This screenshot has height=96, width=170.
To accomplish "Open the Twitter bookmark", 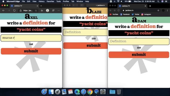I will point(135,14).
